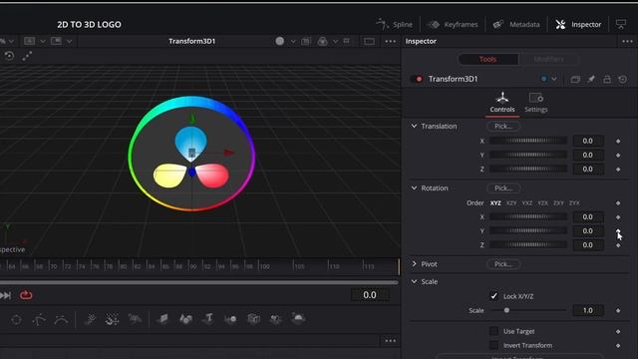This screenshot has width=638, height=359.
Task: Add a Merge3D node
Action: click(230, 319)
